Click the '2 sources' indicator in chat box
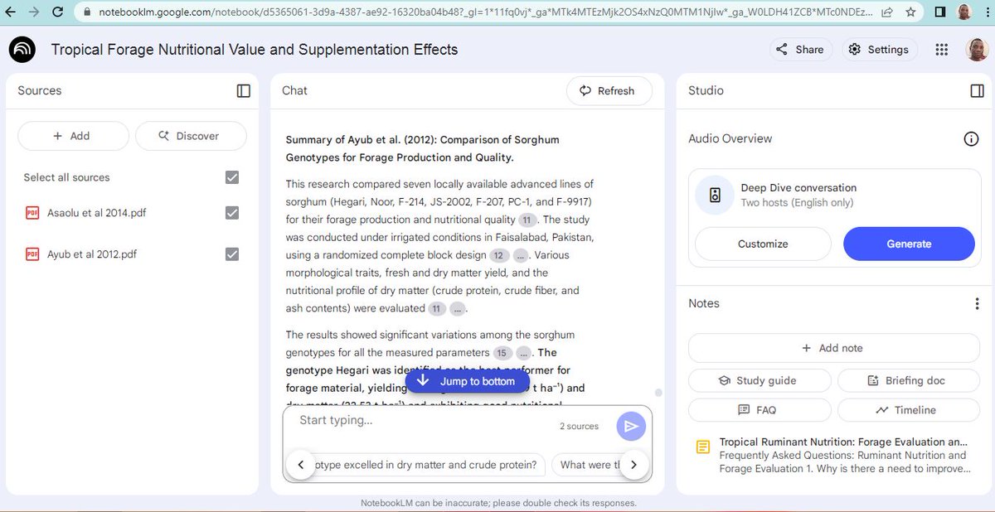 tap(579, 426)
